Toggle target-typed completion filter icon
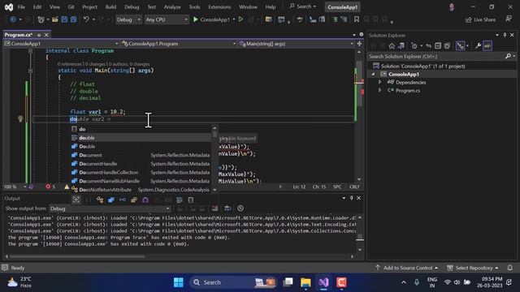520x292 pixels. click(76, 200)
